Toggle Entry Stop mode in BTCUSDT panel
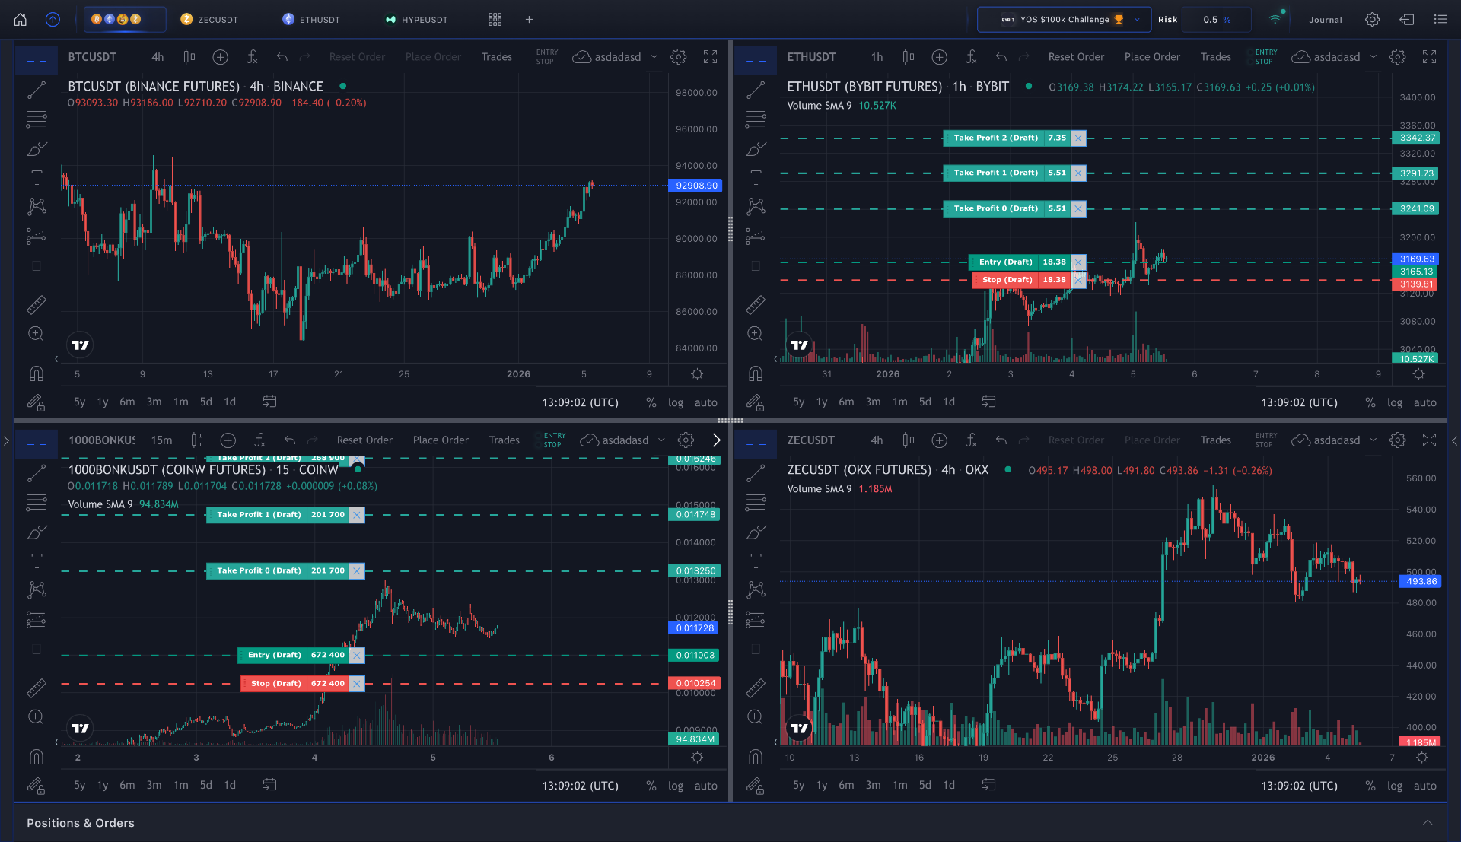 pos(547,57)
